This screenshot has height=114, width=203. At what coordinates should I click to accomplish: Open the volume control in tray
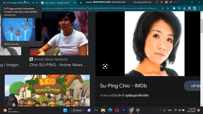coord(179,110)
